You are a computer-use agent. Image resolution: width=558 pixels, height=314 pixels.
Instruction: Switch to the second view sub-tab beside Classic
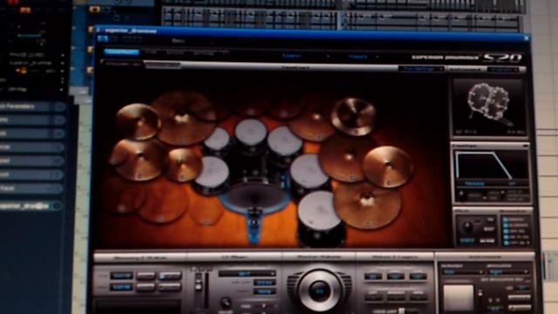[x=162, y=65]
